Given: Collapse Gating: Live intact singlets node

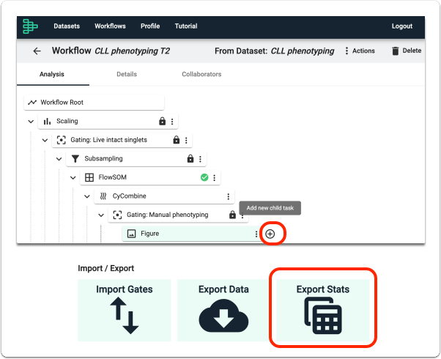Looking at the screenshot, I should tap(45, 140).
